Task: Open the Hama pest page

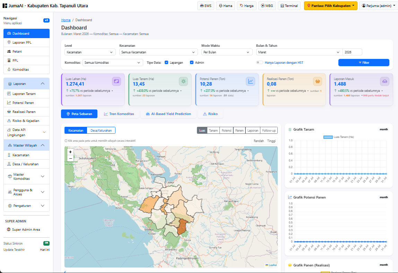Action: [226, 6]
